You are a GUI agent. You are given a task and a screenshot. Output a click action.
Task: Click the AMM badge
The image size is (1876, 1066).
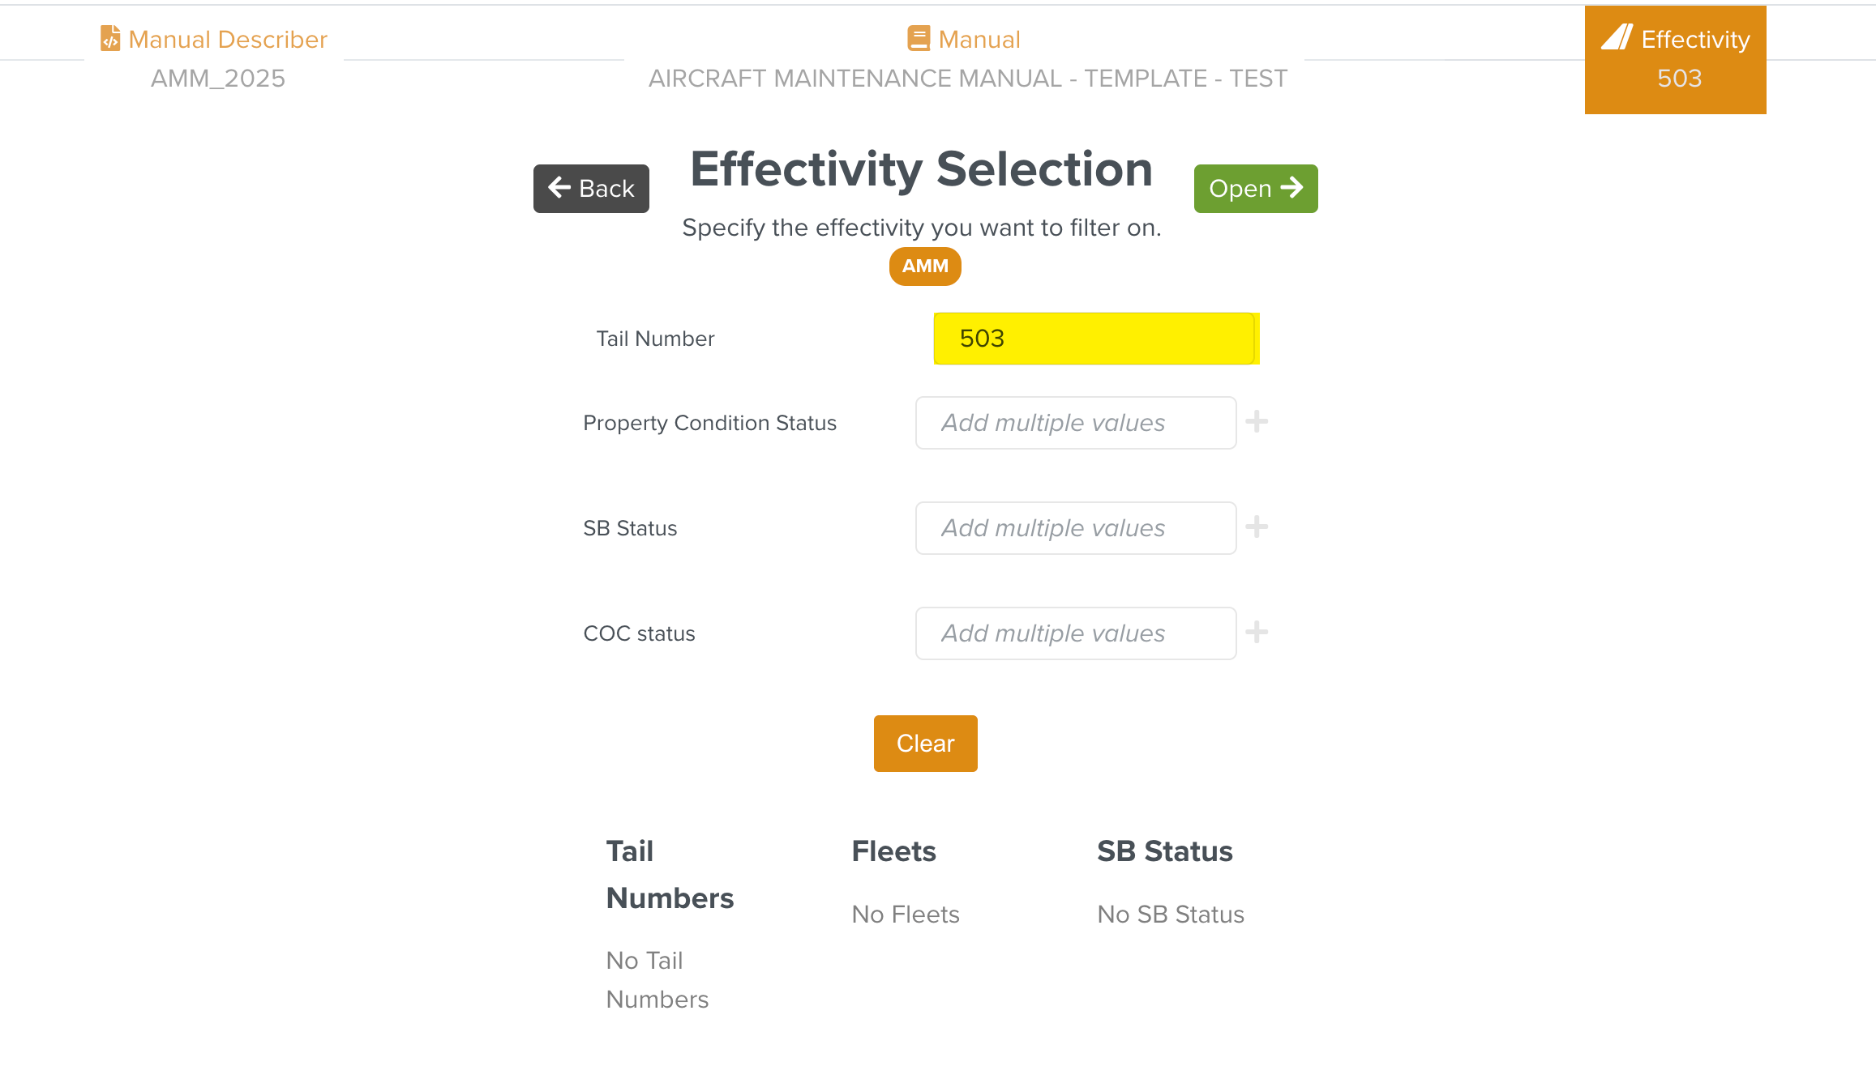tap(925, 266)
